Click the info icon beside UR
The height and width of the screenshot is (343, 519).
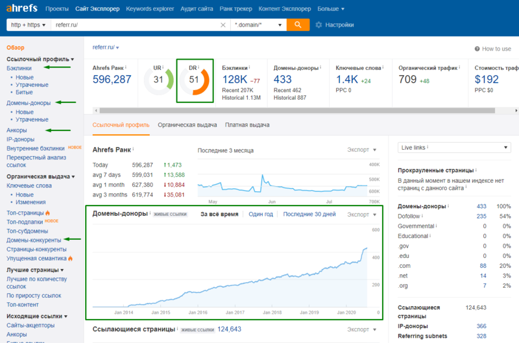163,67
